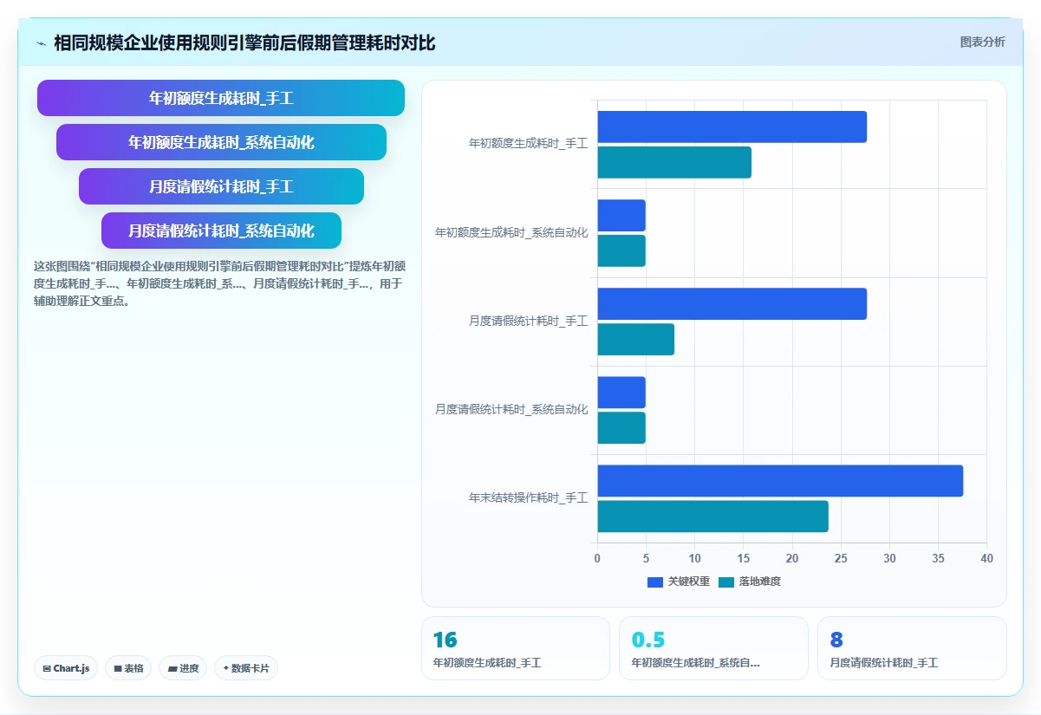Click the blue bar for 年末结转操作耗时_手工

coord(780,481)
